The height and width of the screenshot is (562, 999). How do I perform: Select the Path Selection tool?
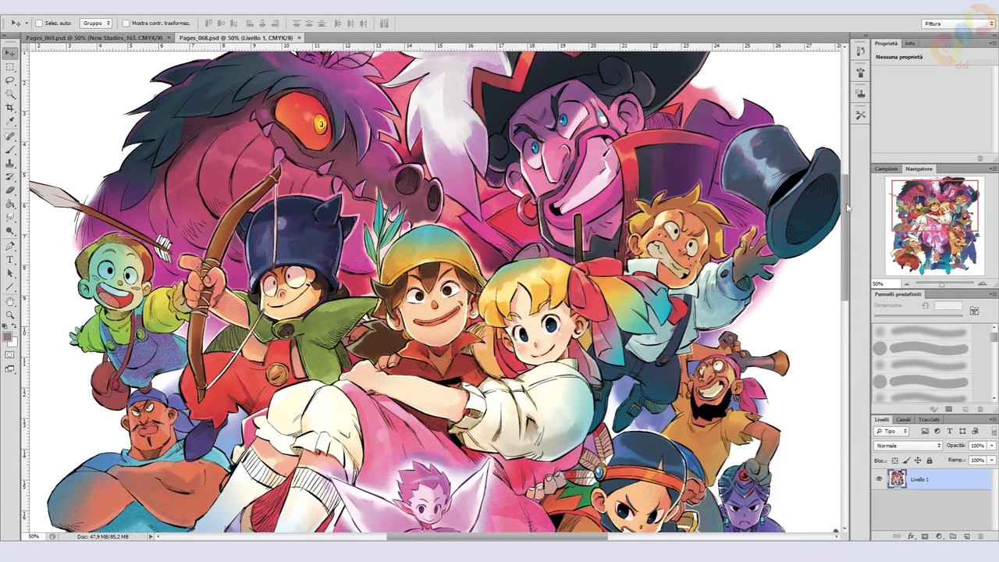click(x=9, y=273)
